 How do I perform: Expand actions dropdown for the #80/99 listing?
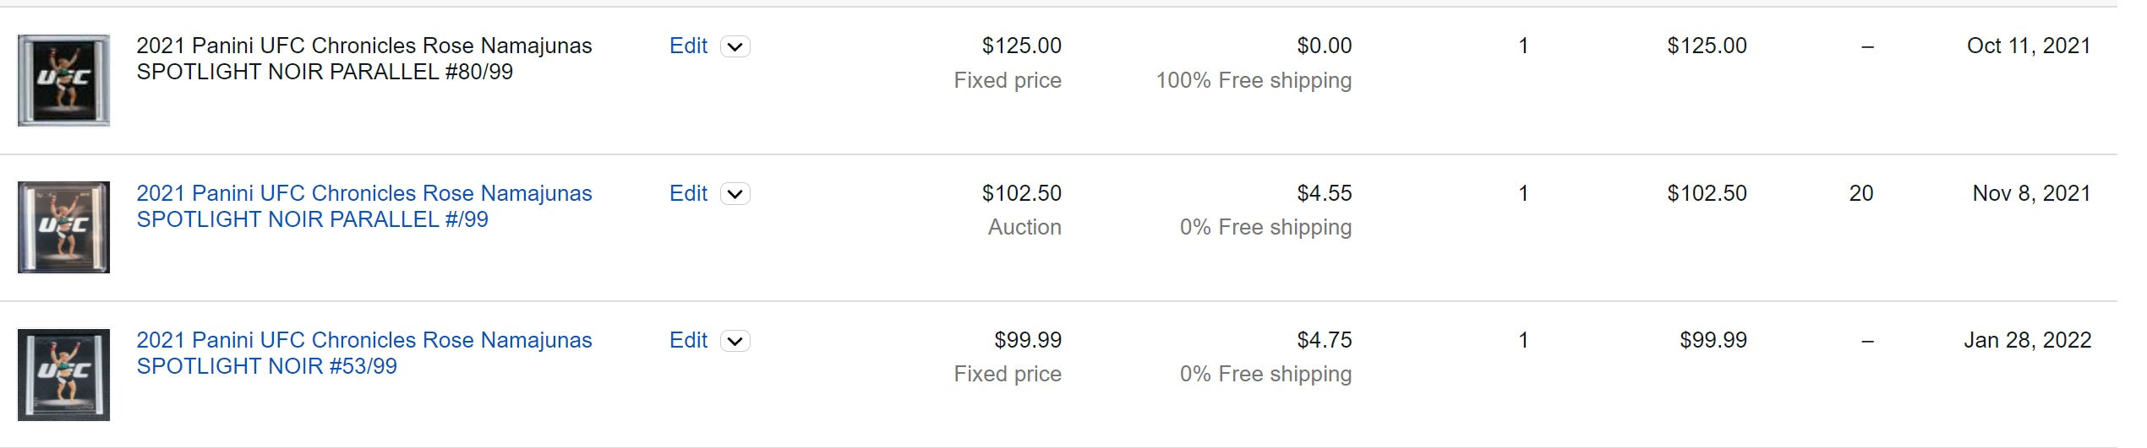pyautogui.click(x=735, y=47)
